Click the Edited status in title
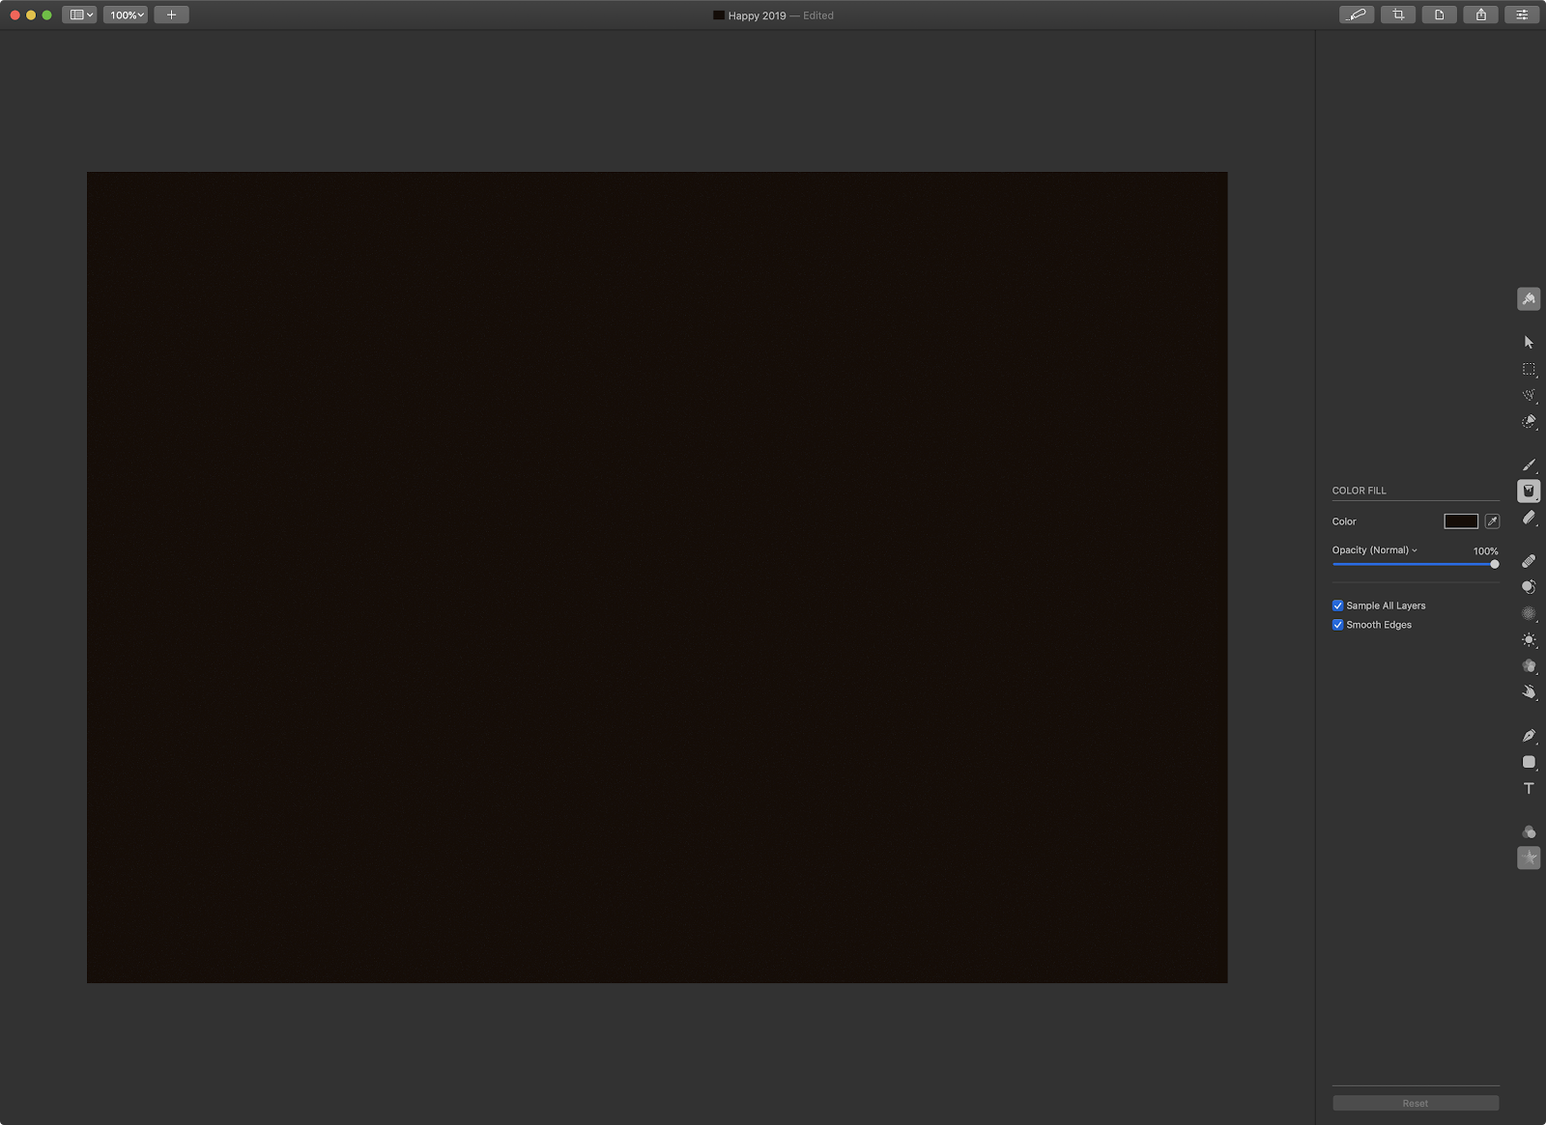 point(818,15)
